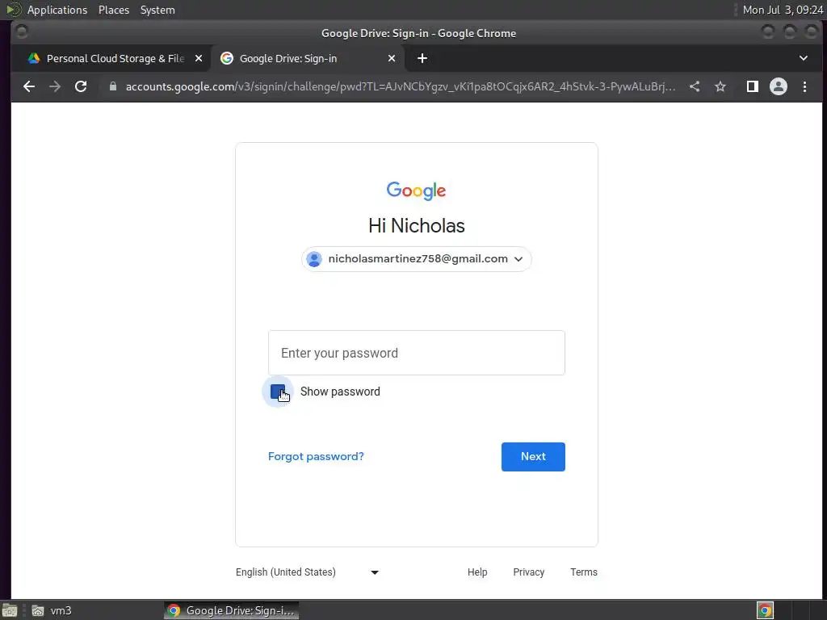Screen dimensions: 827x620
Task: Open the Applications menu
Action: pos(57,10)
